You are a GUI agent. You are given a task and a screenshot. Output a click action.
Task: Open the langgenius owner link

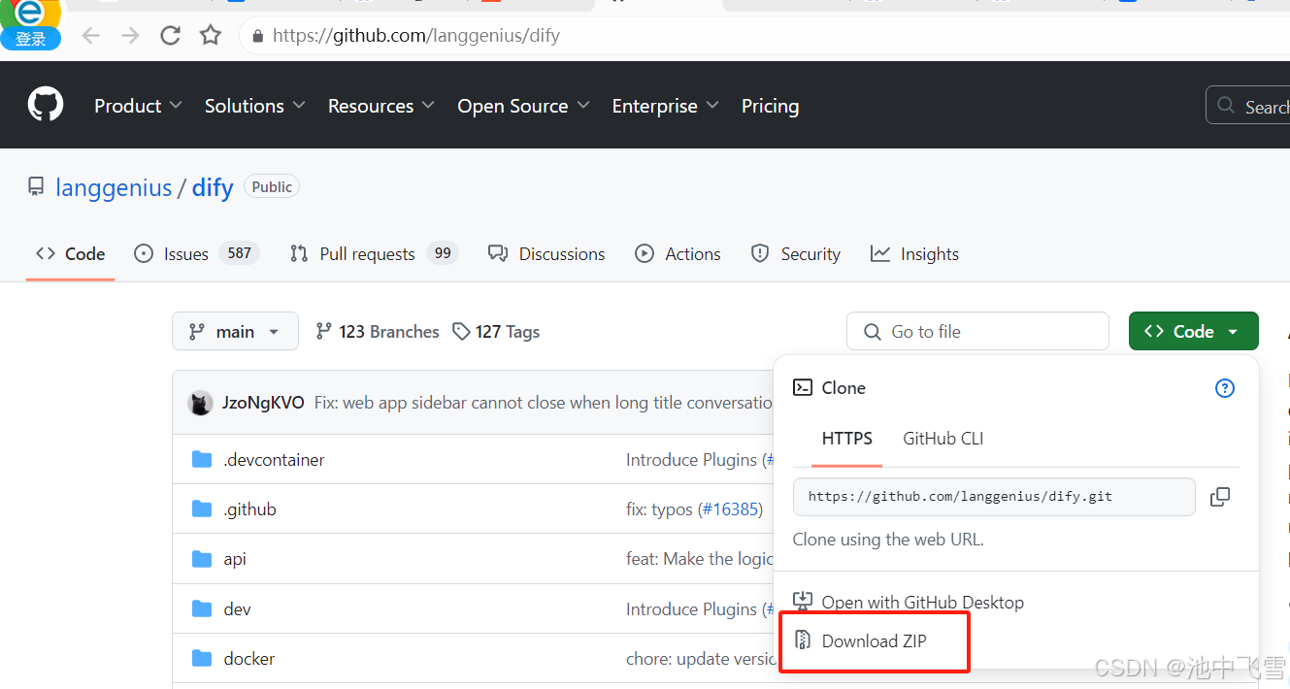[114, 187]
